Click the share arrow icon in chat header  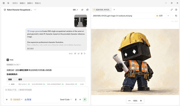82,10
